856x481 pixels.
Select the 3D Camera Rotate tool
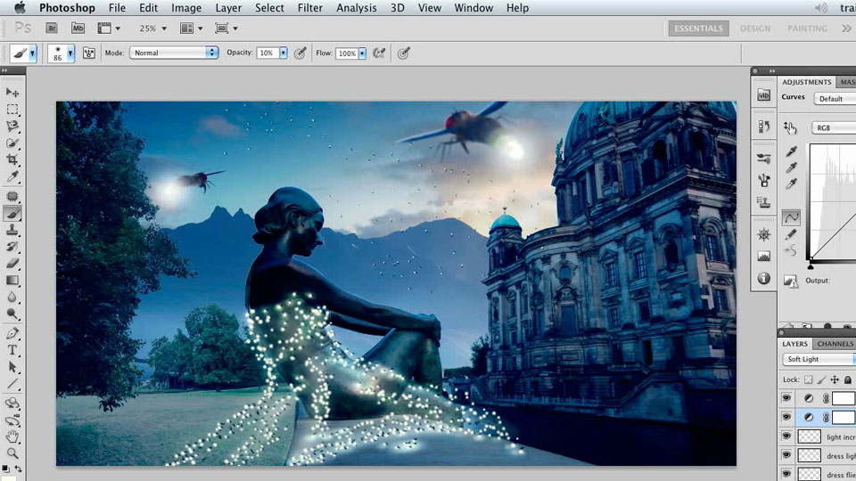(x=12, y=420)
